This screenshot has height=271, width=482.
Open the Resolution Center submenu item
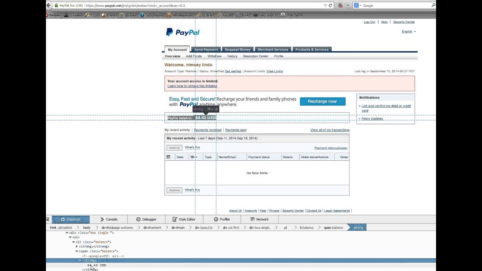[x=256, y=56]
